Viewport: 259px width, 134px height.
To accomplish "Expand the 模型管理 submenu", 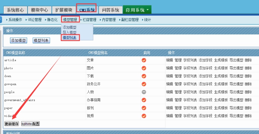I will click(x=70, y=20).
